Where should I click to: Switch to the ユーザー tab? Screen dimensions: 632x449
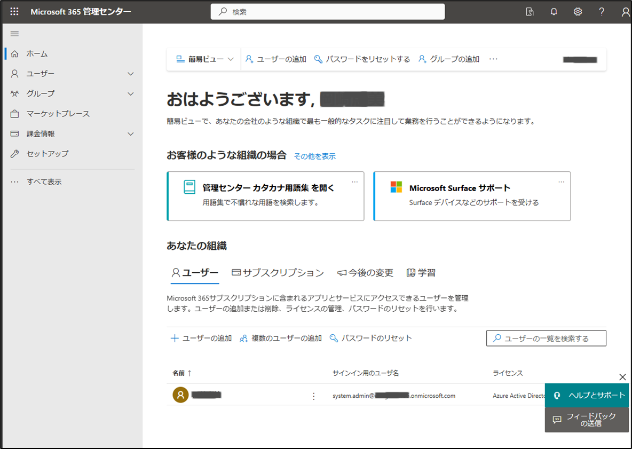(195, 273)
